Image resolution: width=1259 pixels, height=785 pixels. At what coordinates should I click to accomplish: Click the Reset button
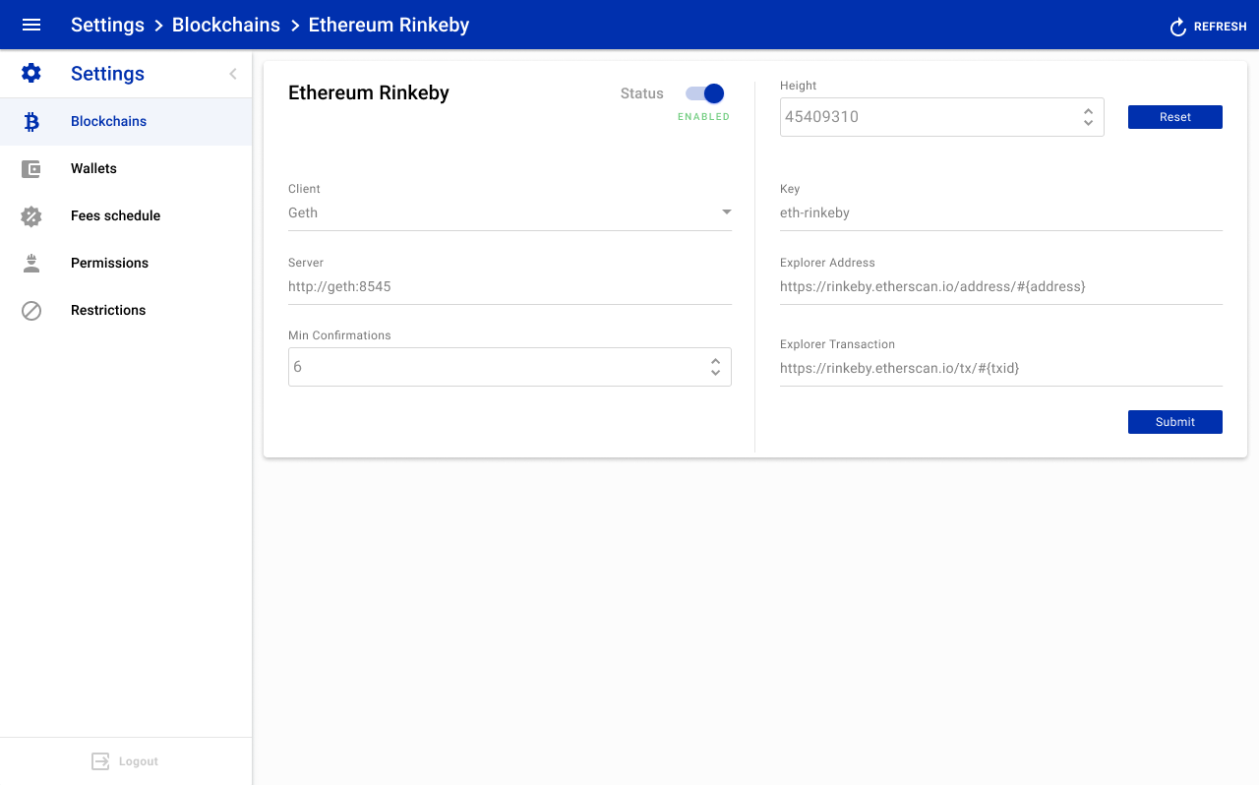(x=1175, y=117)
